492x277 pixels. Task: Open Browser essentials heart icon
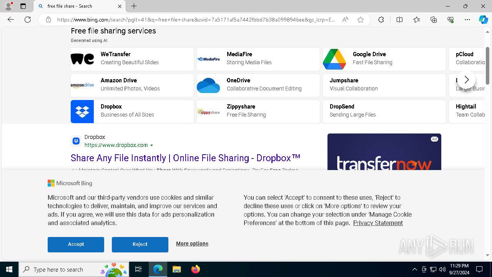(450, 20)
